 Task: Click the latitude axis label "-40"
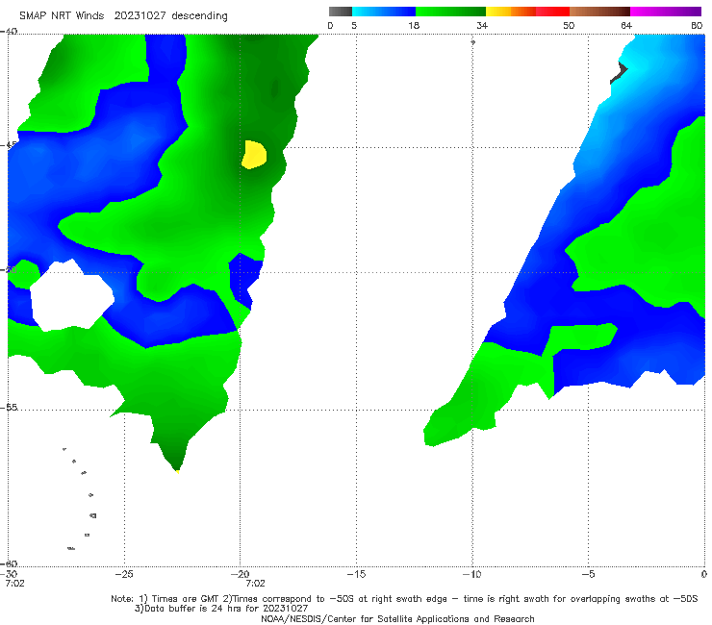coord(9,32)
